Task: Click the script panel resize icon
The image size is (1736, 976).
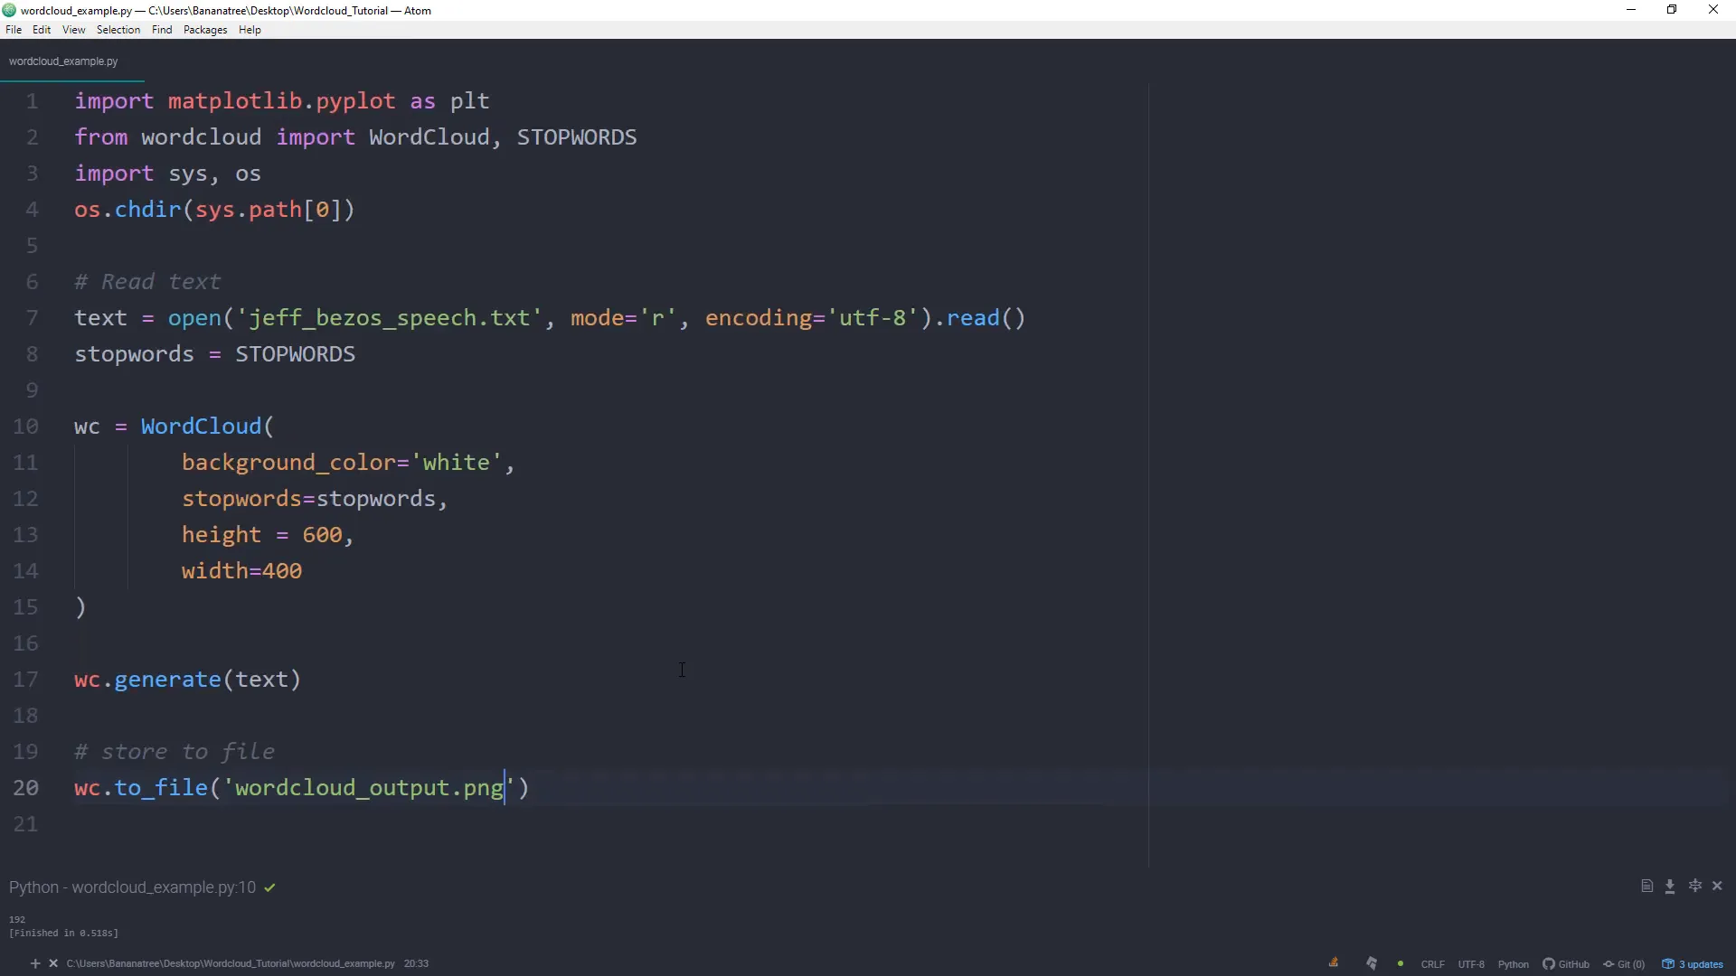Action: click(1695, 887)
